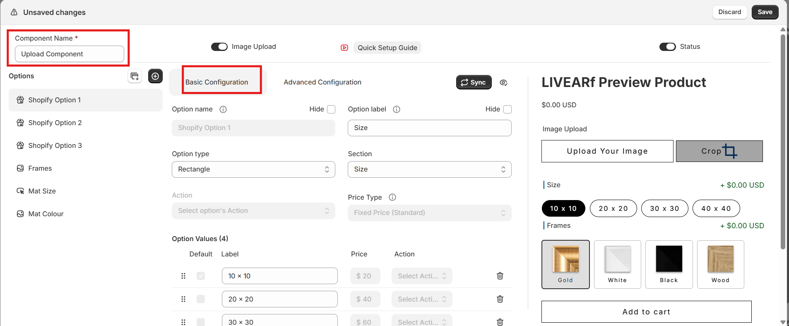Select Shopify Option 3 in options list
Image resolution: width=789 pixels, height=326 pixels.
pyautogui.click(x=86, y=145)
